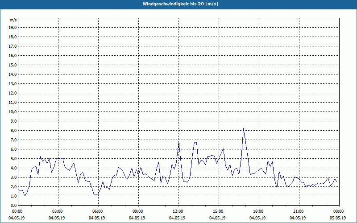Screen dimensions: 357x223
Task: Click the highest wind peak above 8,0
Action: tap(243, 128)
